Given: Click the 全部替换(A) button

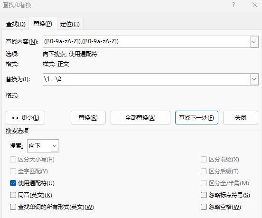Looking at the screenshot, I should tap(140, 118).
